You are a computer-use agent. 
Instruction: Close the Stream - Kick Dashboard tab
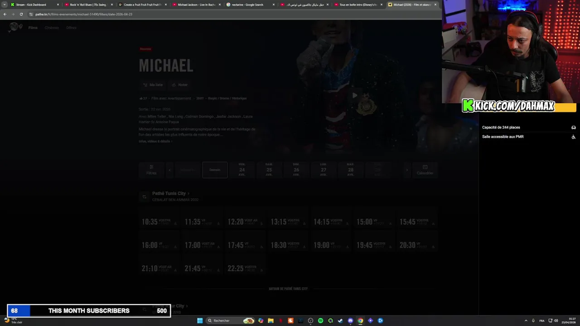click(58, 5)
